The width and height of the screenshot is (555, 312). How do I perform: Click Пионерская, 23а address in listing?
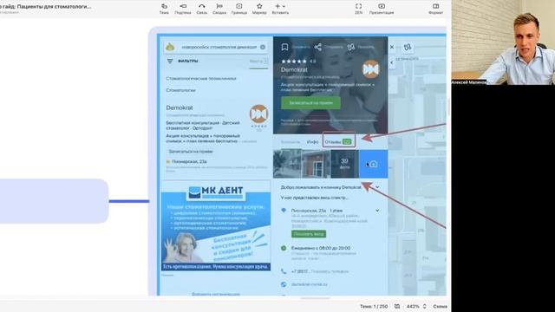click(189, 162)
